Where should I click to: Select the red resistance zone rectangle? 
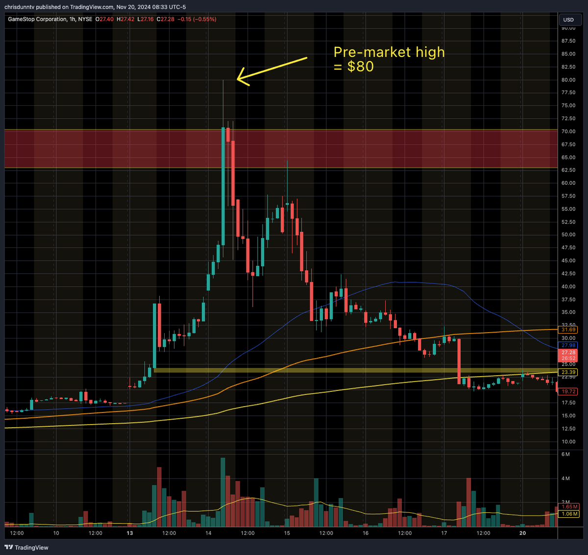[281, 149]
